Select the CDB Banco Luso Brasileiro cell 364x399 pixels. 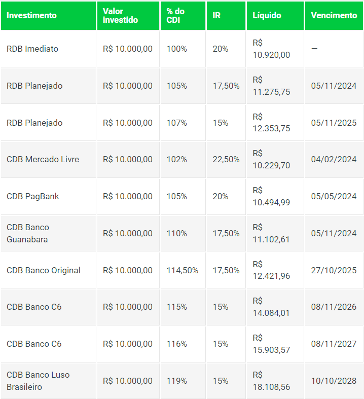point(38,381)
